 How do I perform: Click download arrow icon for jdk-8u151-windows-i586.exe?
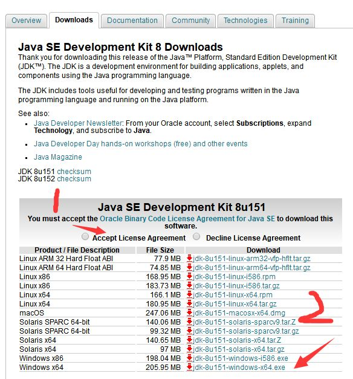coord(189,358)
